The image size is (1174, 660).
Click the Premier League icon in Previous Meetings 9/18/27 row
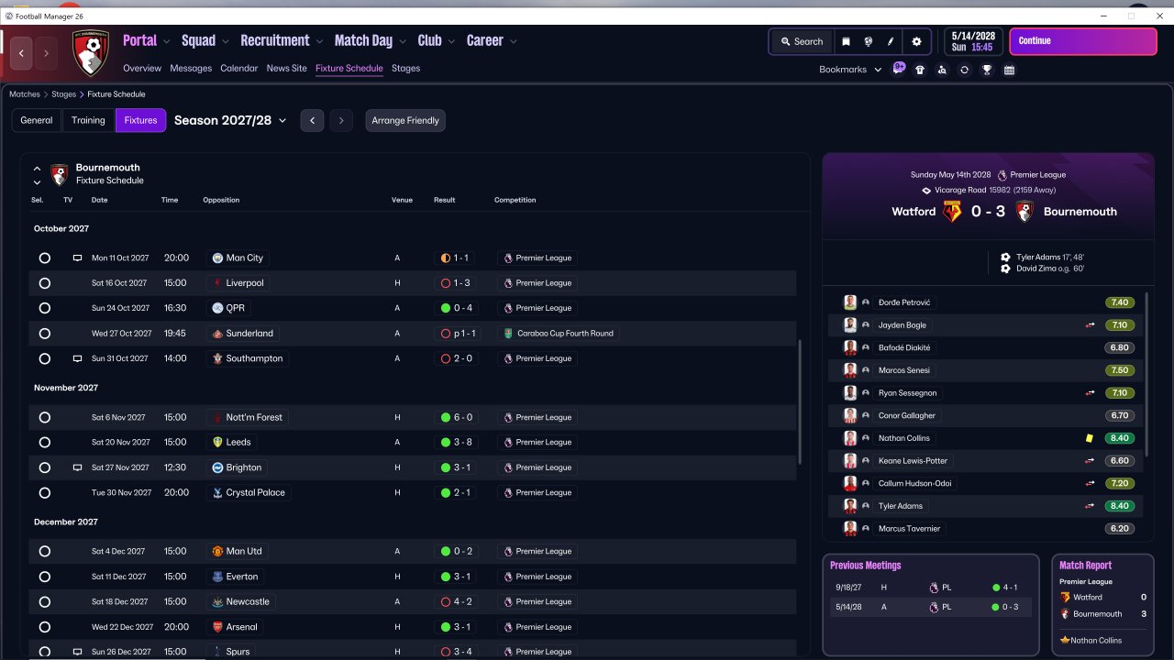(x=934, y=587)
